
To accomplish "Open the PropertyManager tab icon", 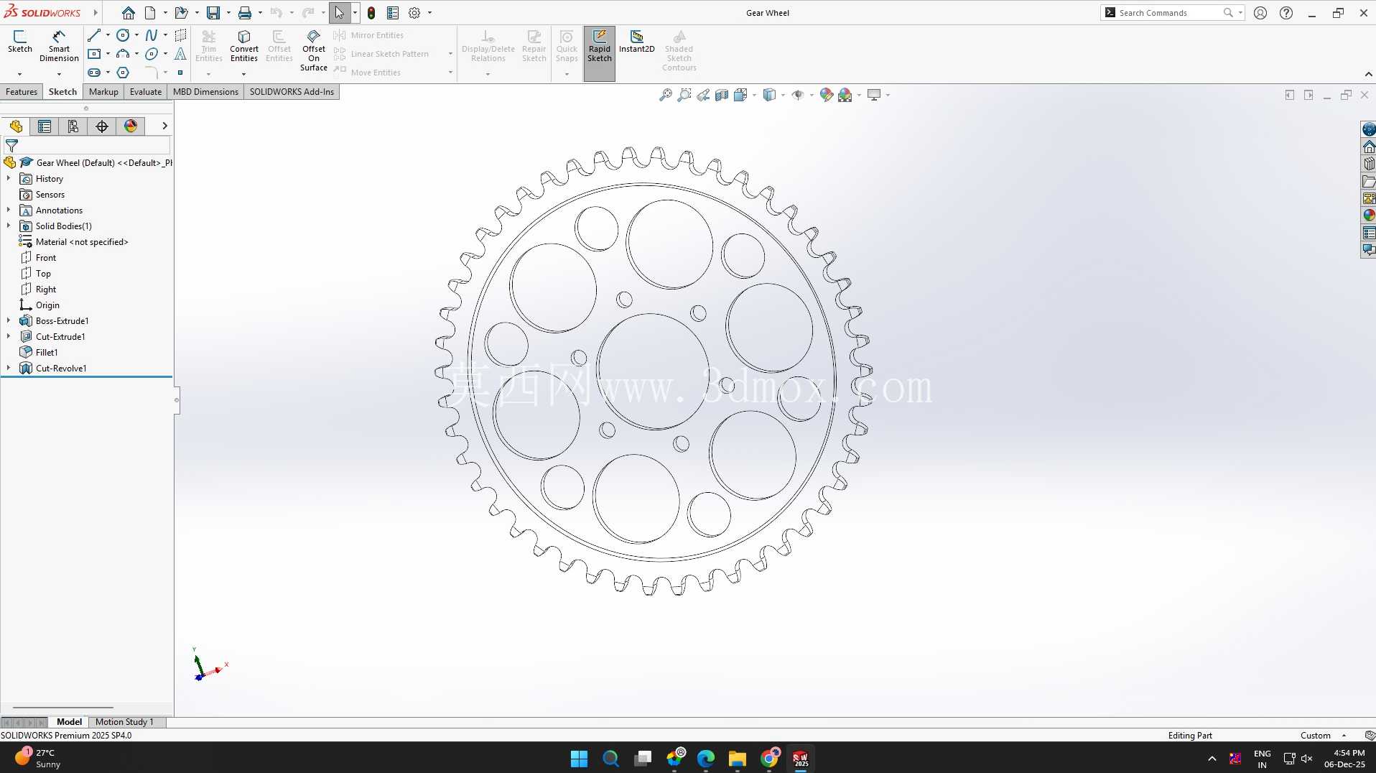I will (45, 126).
